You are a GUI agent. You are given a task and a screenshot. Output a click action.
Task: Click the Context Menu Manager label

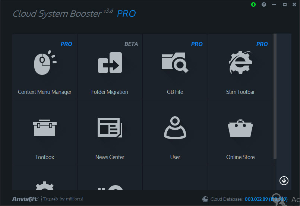(x=45, y=92)
